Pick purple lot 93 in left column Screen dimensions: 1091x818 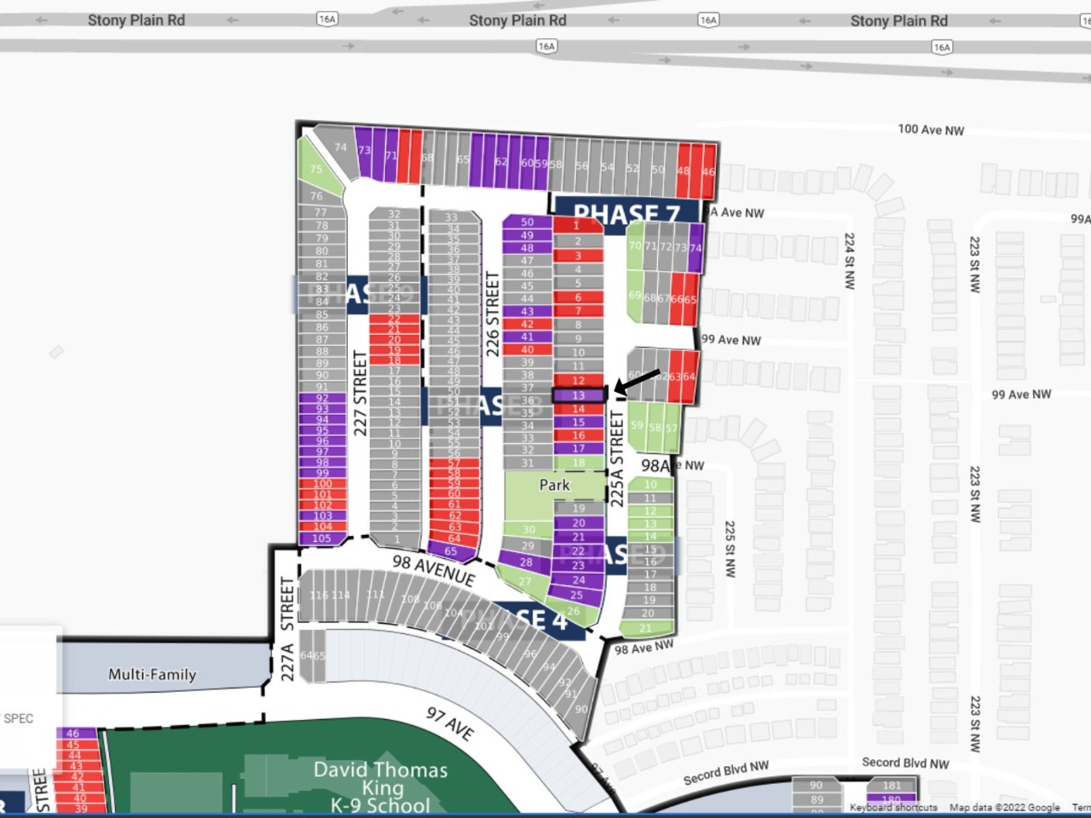(322, 409)
